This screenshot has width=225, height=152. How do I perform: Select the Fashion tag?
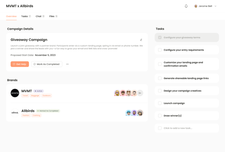pyautogui.click(x=26, y=115)
